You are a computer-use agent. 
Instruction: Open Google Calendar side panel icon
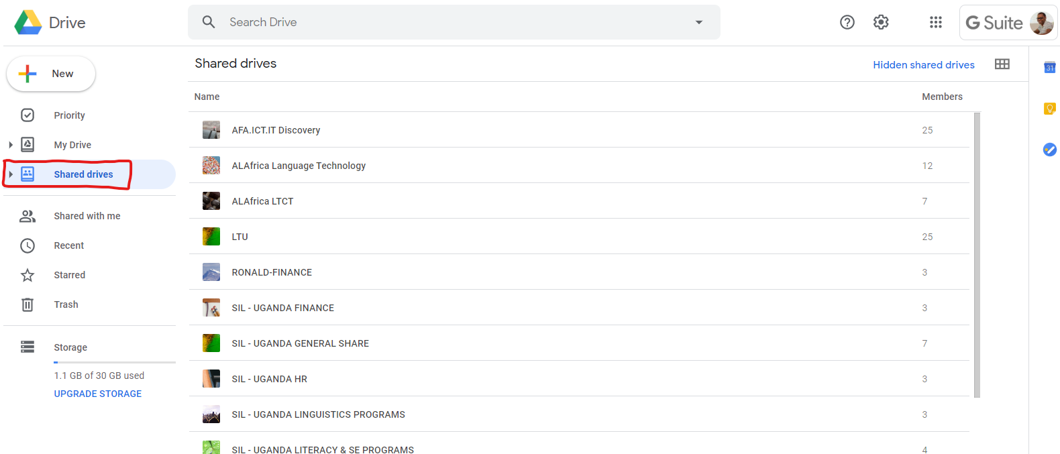1050,67
